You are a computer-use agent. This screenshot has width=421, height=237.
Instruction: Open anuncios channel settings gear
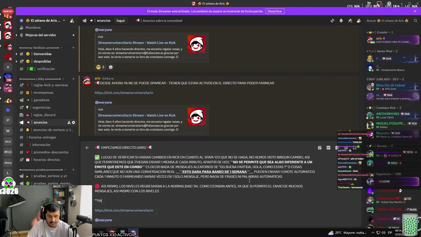click(x=73, y=122)
